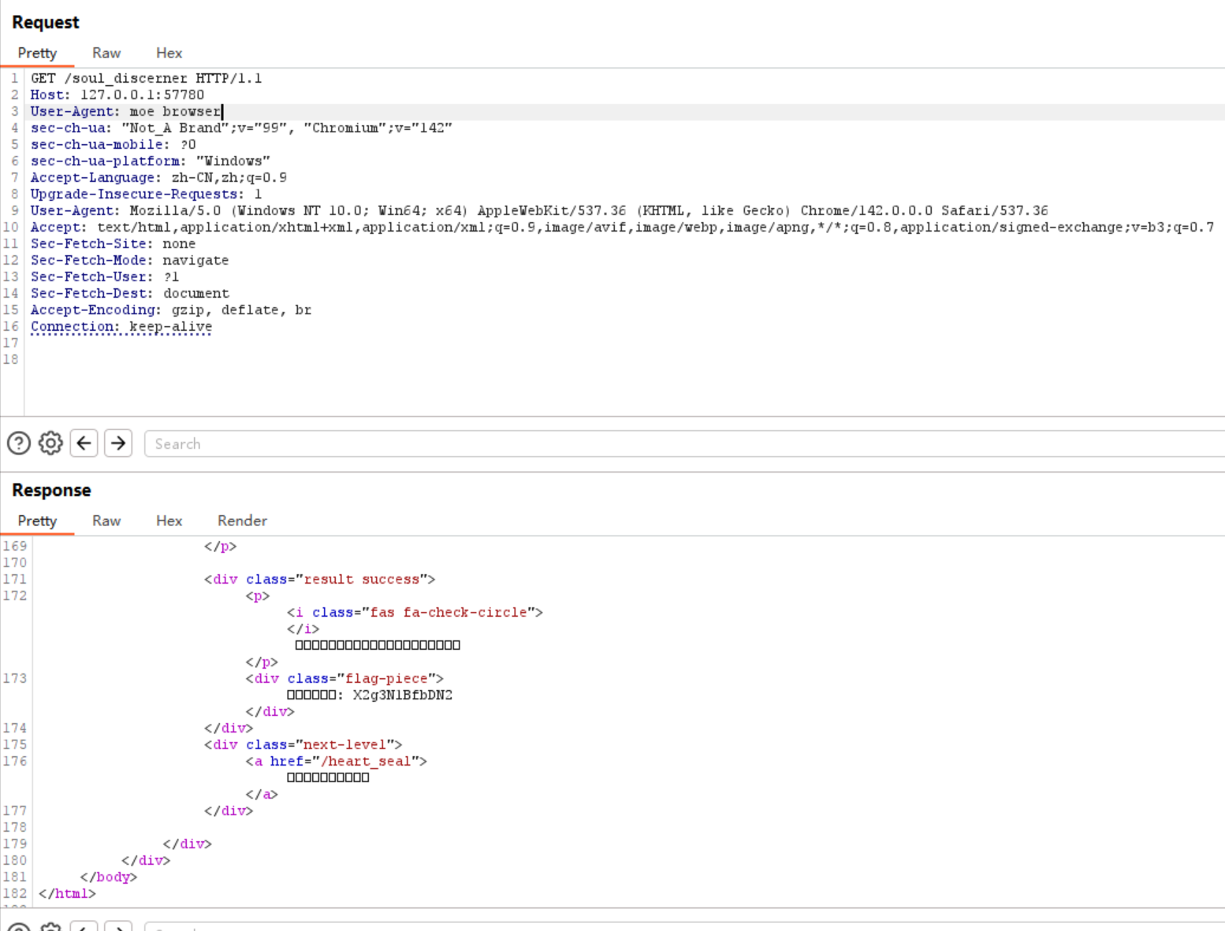The image size is (1225, 931).
Task: Open the Response Hex tab
Action: 169,521
